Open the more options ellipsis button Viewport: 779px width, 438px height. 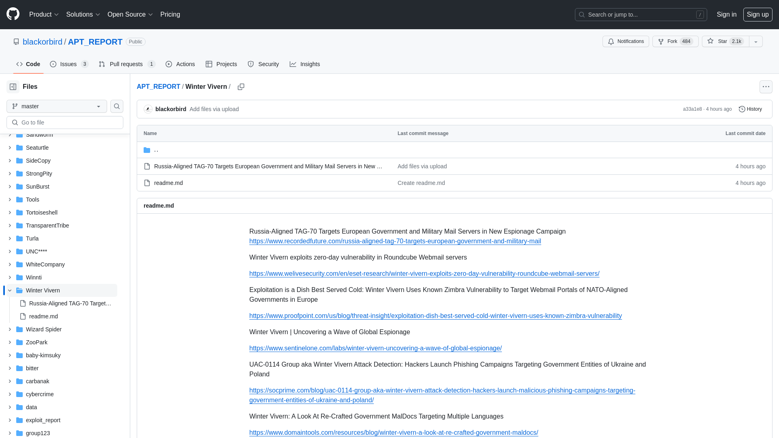pyautogui.click(x=766, y=87)
